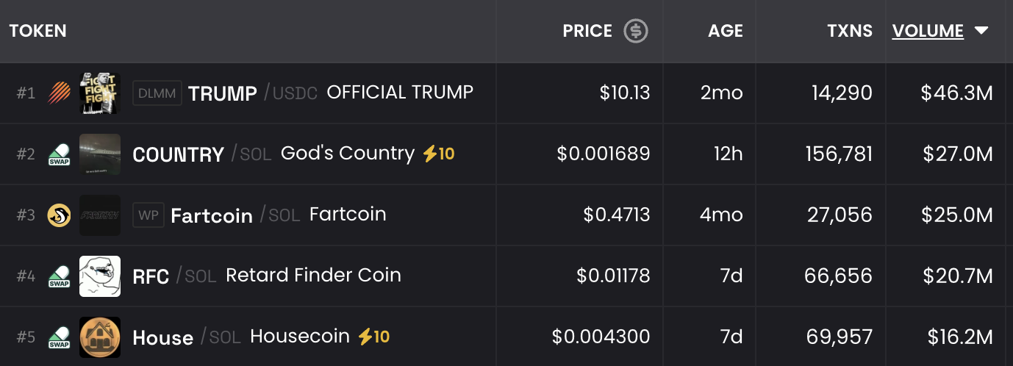Screen dimensions: 1013x366
Task: Click the lightning boost icon next to Housecoin
Action: pyautogui.click(x=365, y=337)
